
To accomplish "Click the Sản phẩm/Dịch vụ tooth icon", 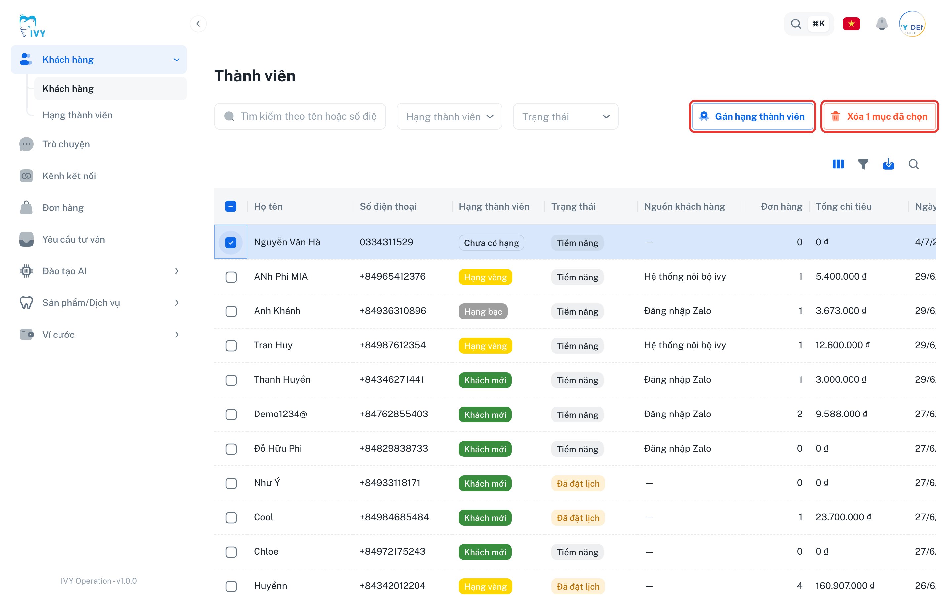I will (26, 302).
